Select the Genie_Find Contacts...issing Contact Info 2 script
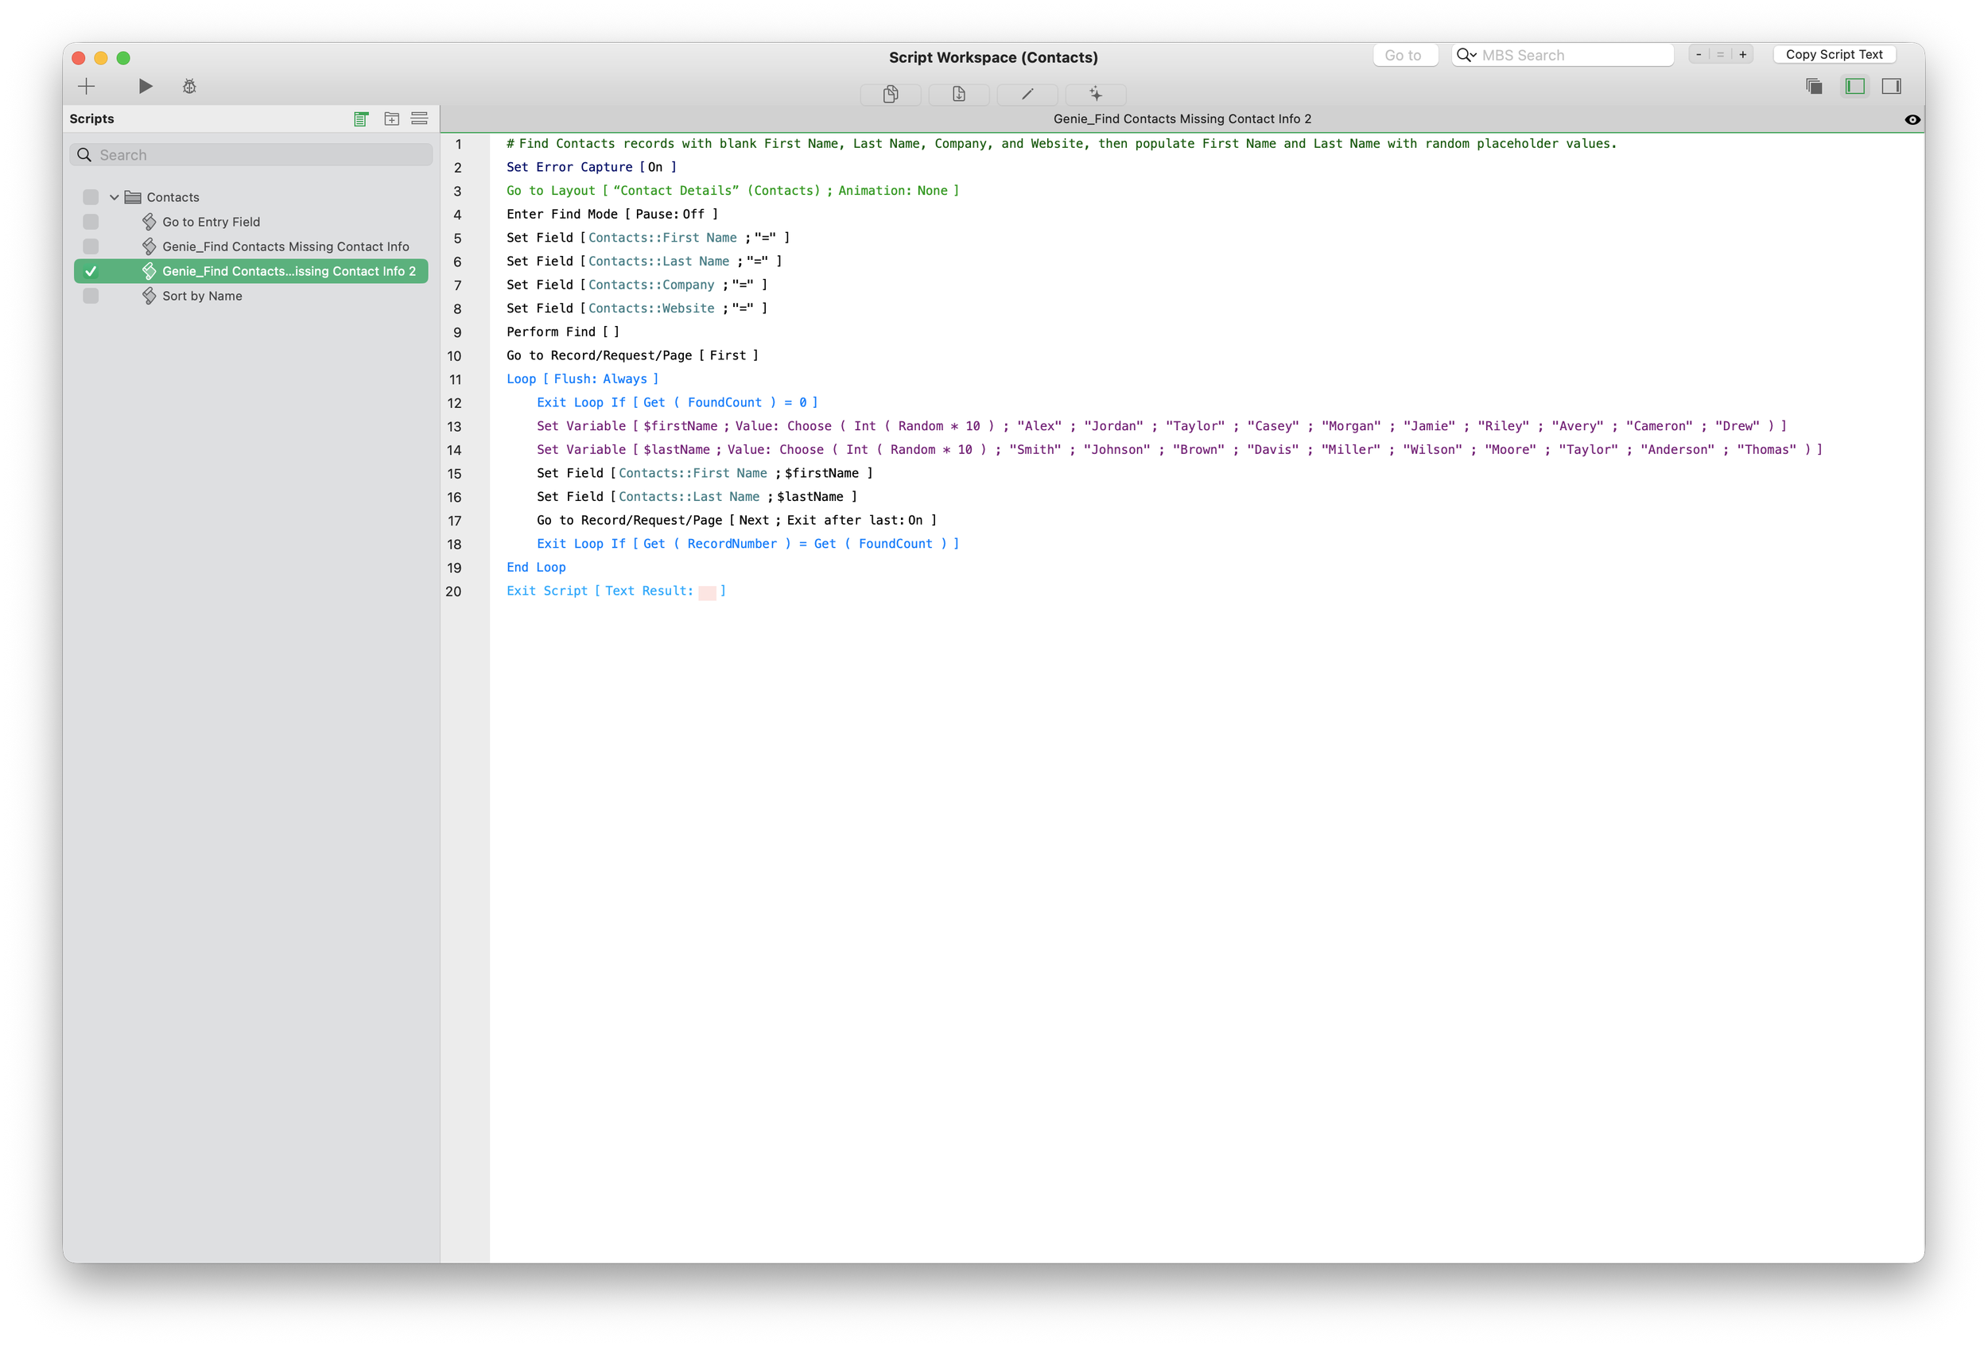Screen dimensions: 1988x1346 [289, 272]
